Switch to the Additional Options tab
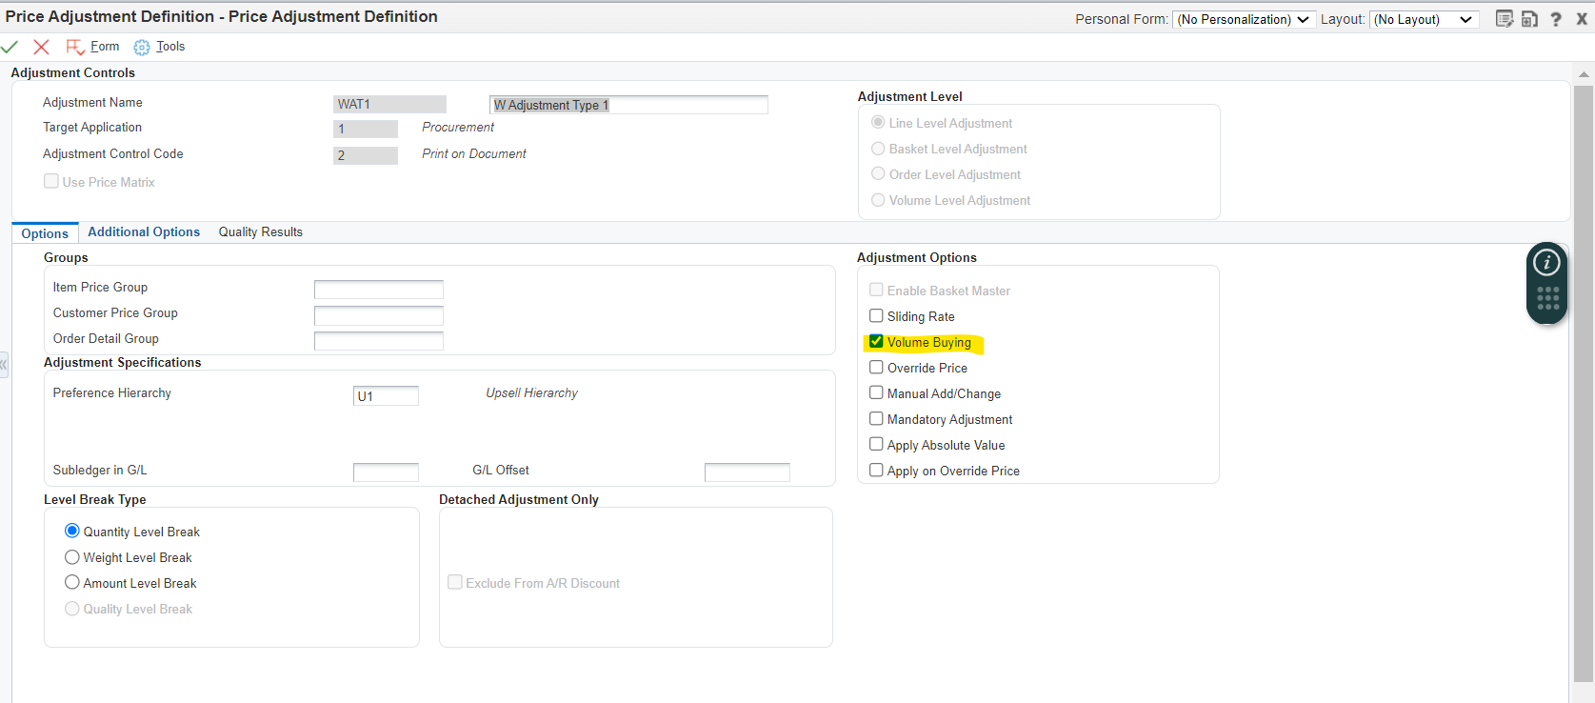The width and height of the screenshot is (1595, 703). (x=144, y=231)
